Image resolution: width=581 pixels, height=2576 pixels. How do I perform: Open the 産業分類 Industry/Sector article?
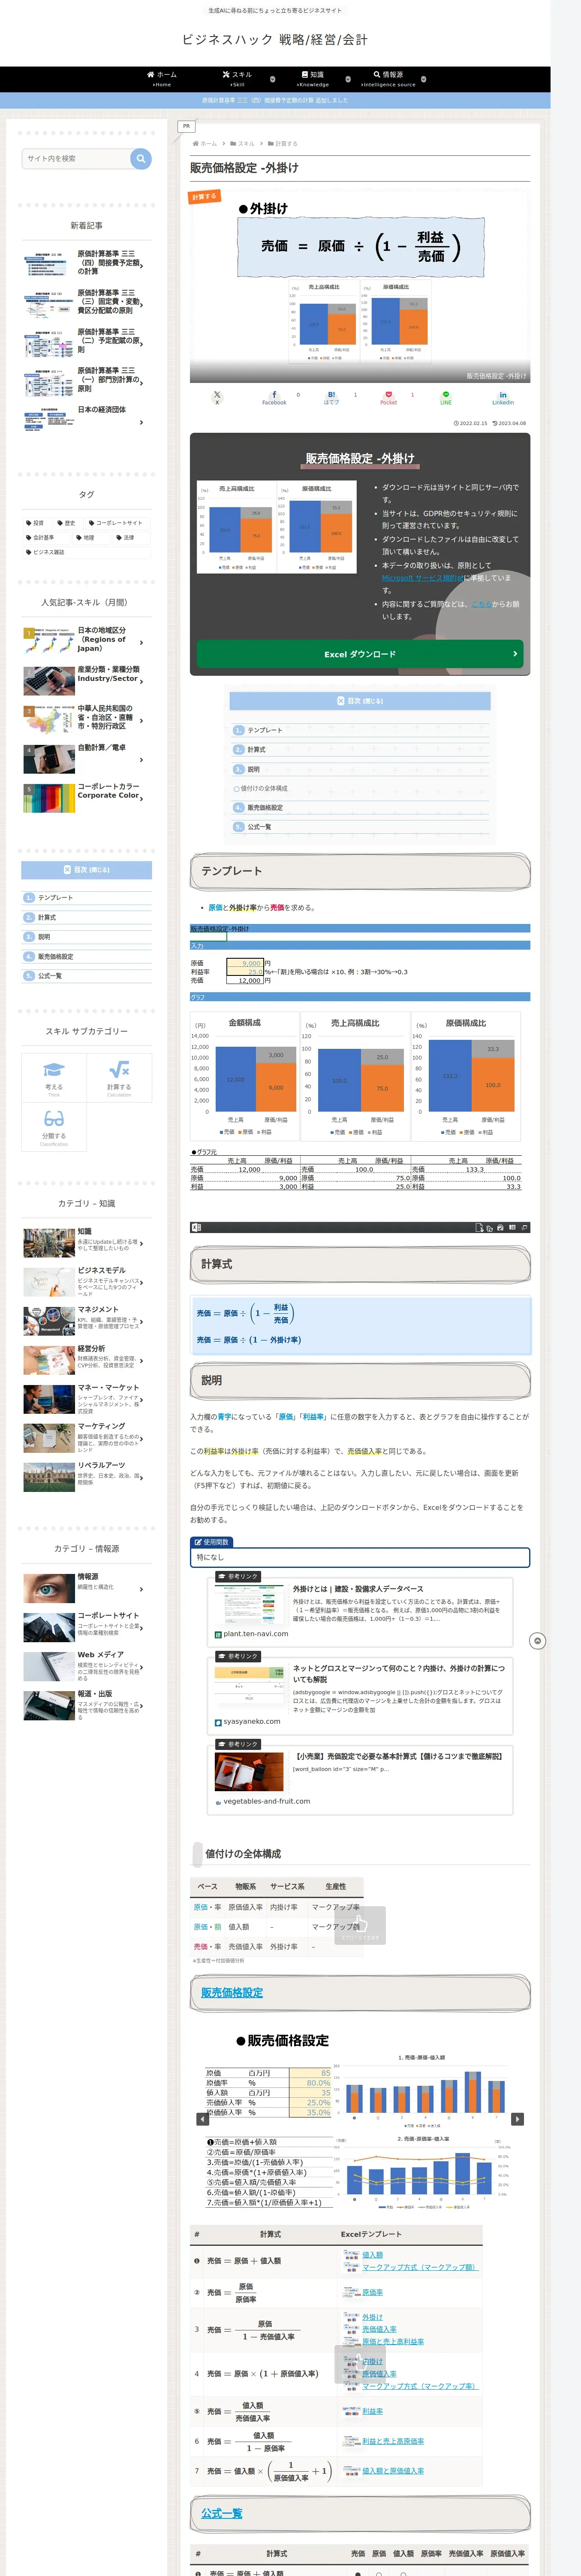tap(87, 680)
